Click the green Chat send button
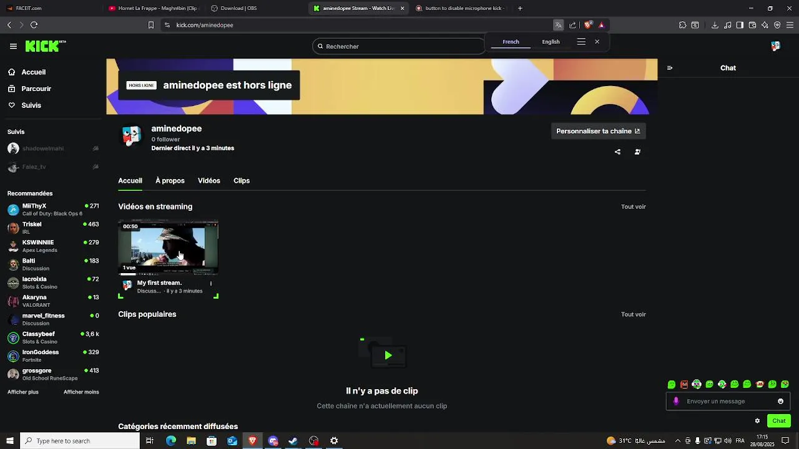The image size is (799, 449). [779, 421]
